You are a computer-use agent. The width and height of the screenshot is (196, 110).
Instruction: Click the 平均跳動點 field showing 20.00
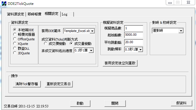[x=134, y=42]
